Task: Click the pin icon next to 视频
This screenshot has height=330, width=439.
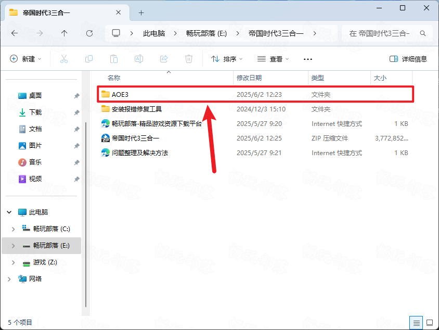Action: point(76,179)
